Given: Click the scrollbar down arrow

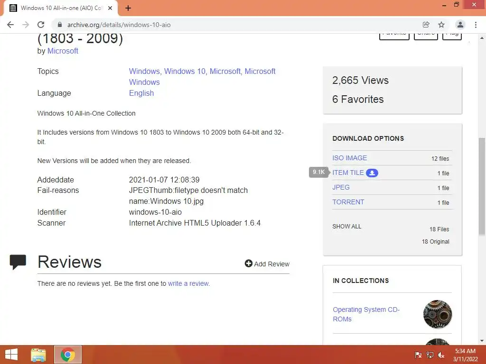Looking at the screenshot, I should coord(482,341).
